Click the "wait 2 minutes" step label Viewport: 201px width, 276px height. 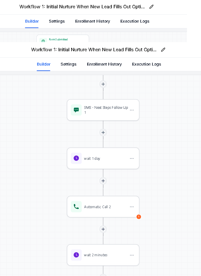[96, 255]
